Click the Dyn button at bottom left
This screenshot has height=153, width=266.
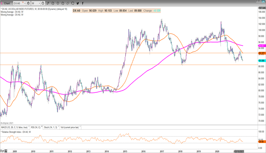tap(3, 151)
